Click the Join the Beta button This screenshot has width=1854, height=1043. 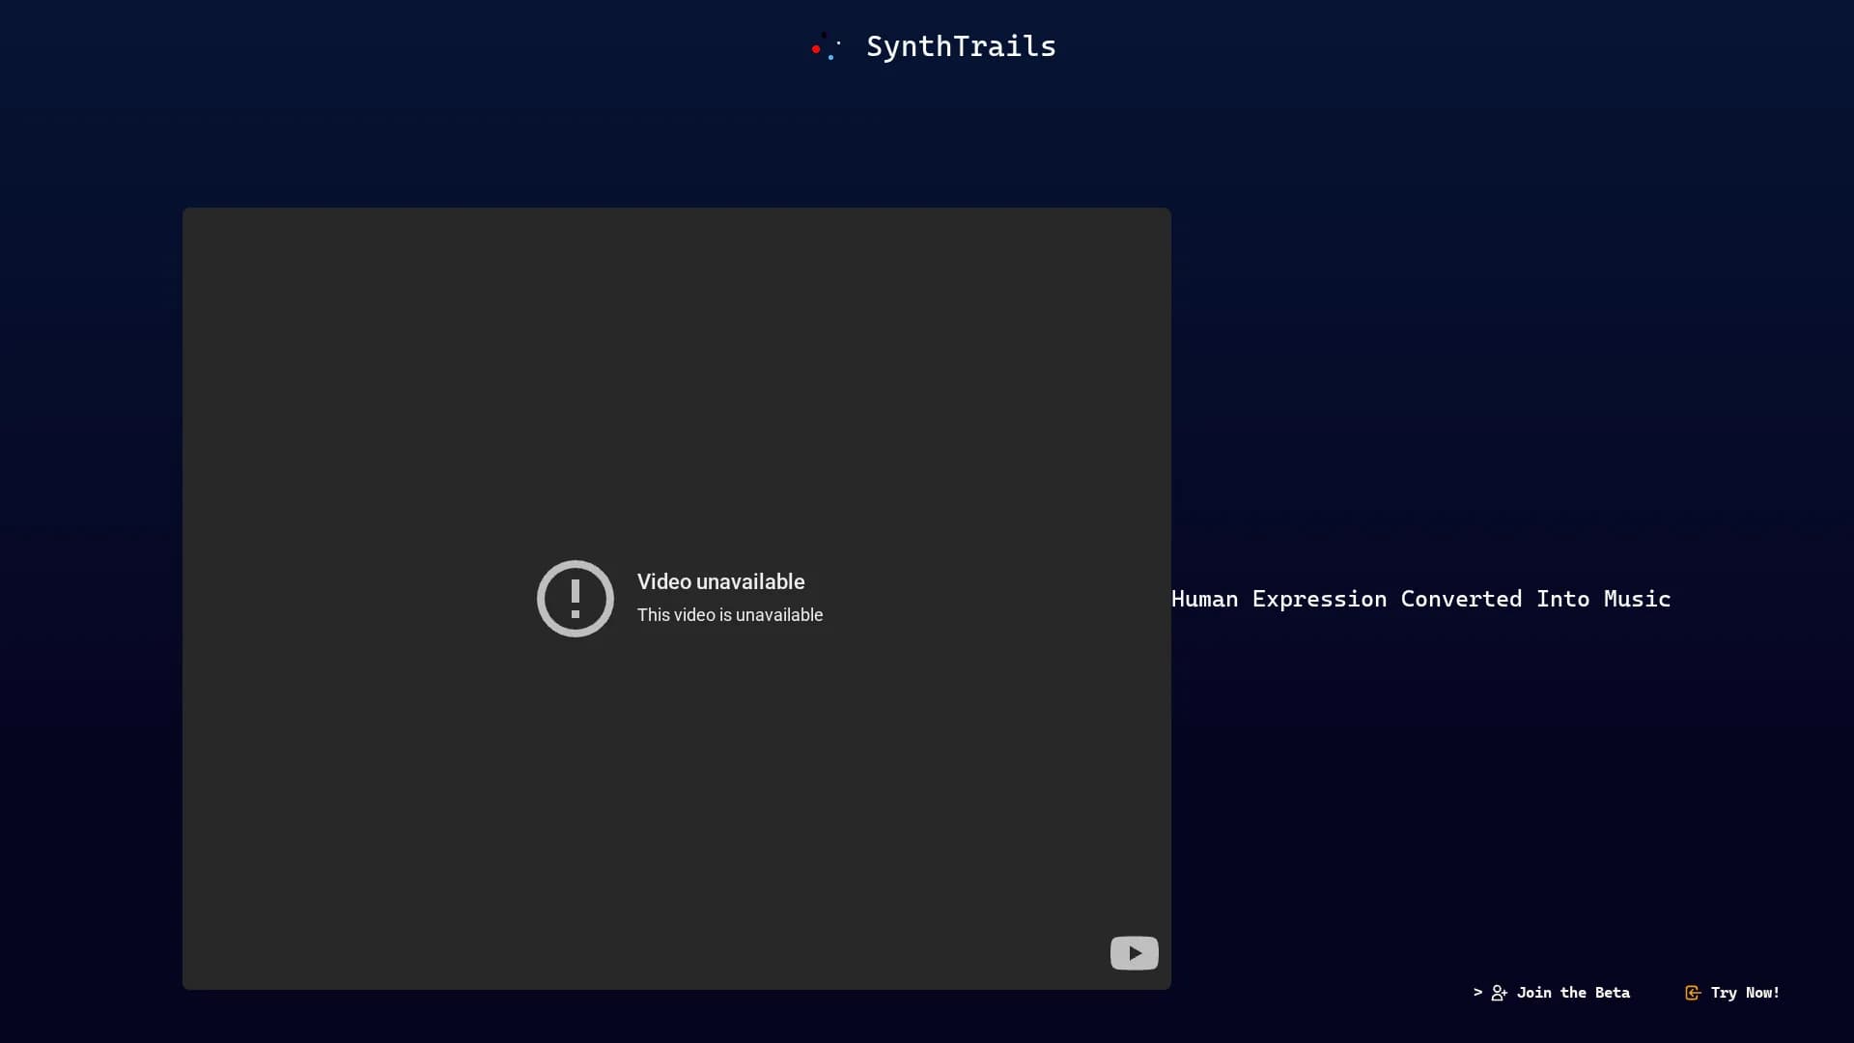1552,993
